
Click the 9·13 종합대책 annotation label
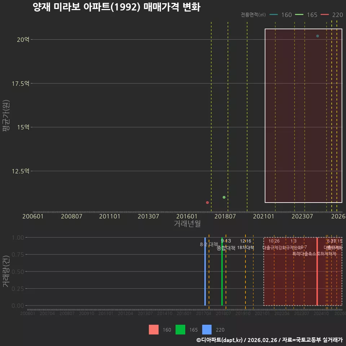click(x=226, y=244)
